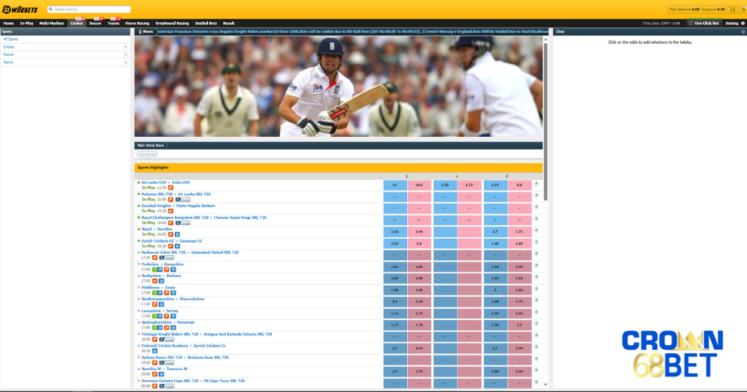Viewport: 747px width, 392px height.
Task: Open the Settled Bets tab
Action: pos(206,23)
